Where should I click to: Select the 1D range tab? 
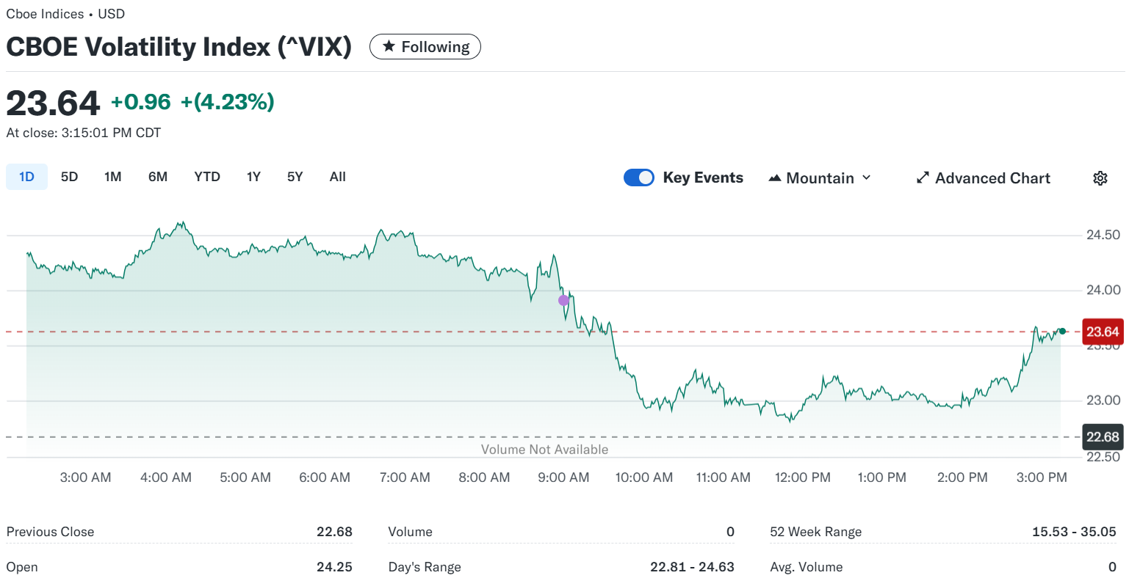pos(26,177)
